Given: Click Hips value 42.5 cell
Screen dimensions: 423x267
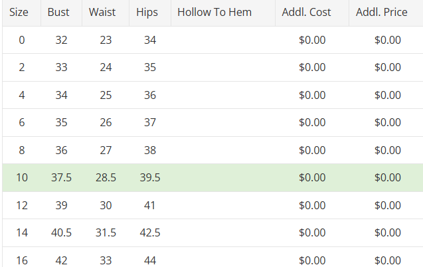Looking at the screenshot, I should click(150, 233).
